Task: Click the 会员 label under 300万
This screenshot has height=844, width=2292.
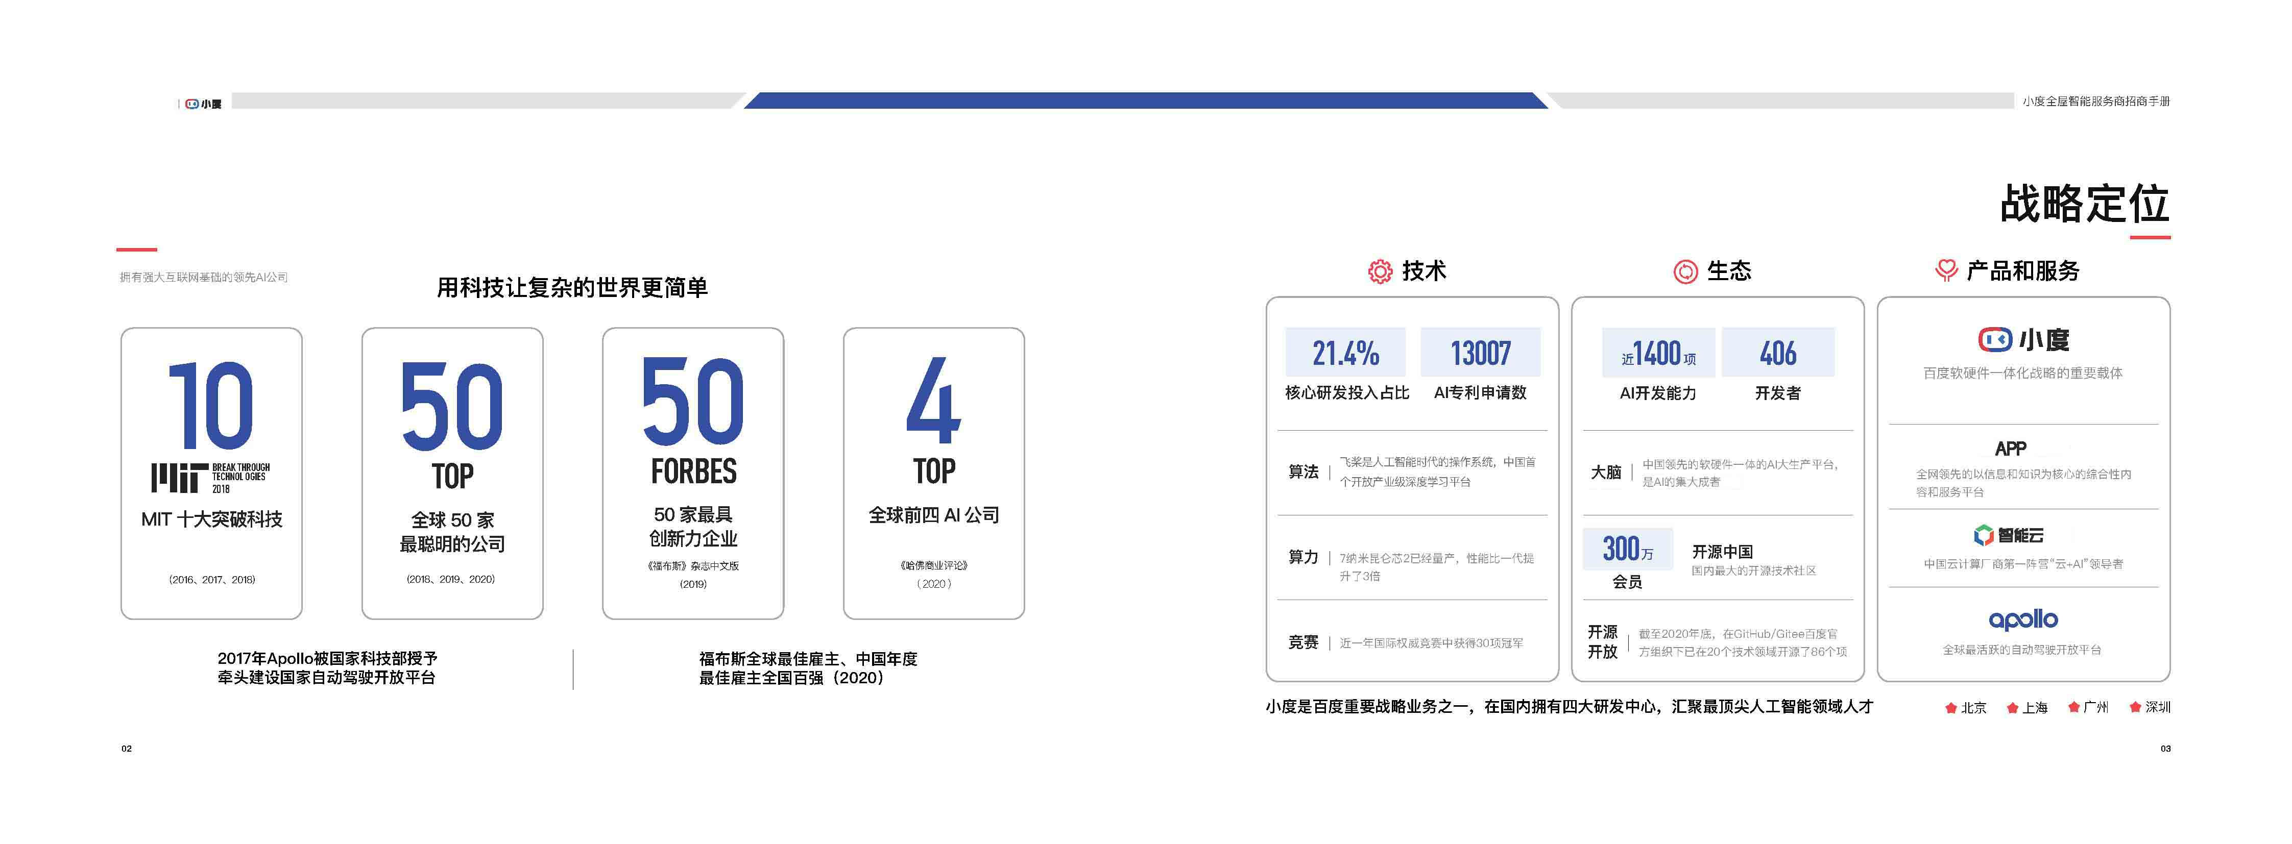Action: pos(1627,582)
